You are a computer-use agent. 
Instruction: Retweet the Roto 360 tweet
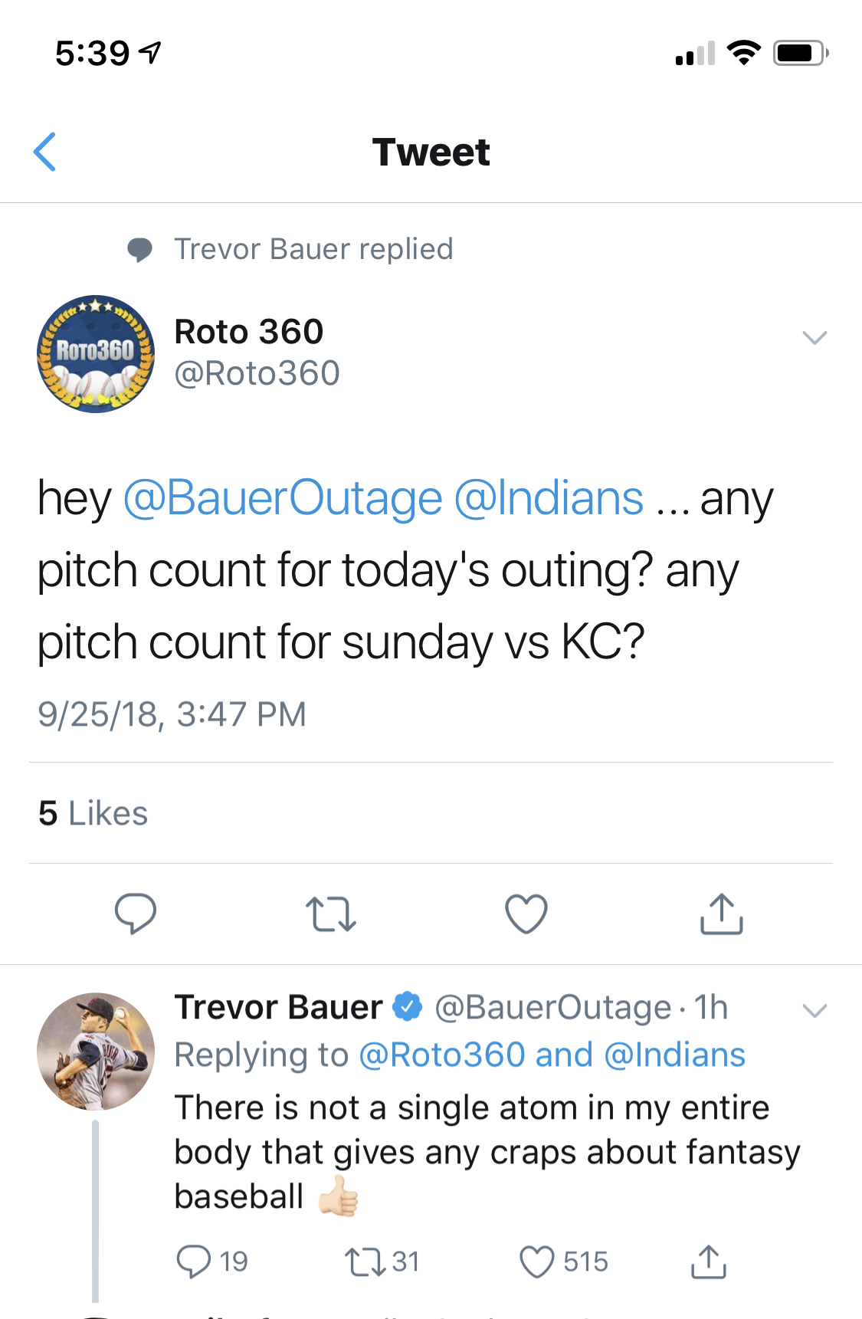(x=330, y=914)
